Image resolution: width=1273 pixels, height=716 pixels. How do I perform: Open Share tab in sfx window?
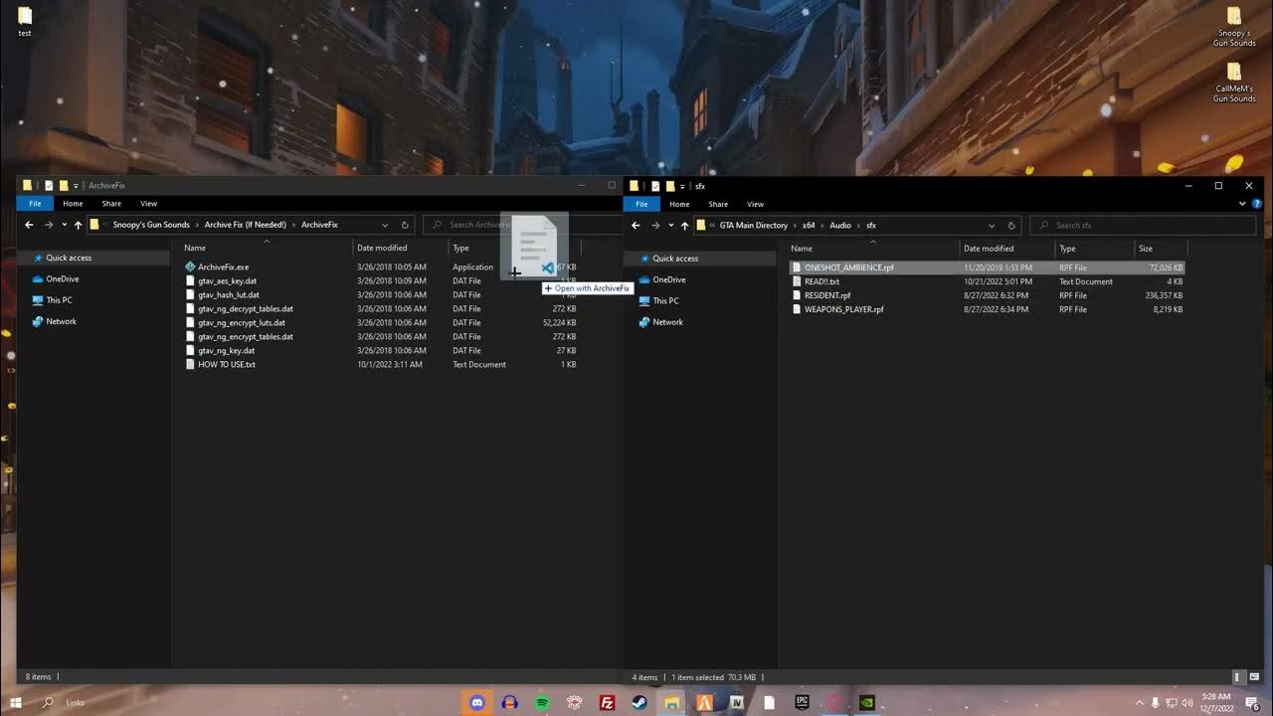click(x=718, y=204)
